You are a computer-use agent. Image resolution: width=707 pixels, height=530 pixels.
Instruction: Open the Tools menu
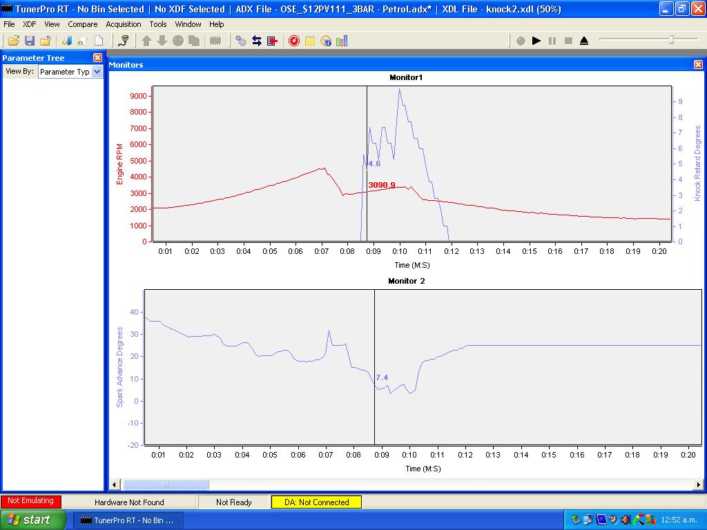tap(158, 24)
